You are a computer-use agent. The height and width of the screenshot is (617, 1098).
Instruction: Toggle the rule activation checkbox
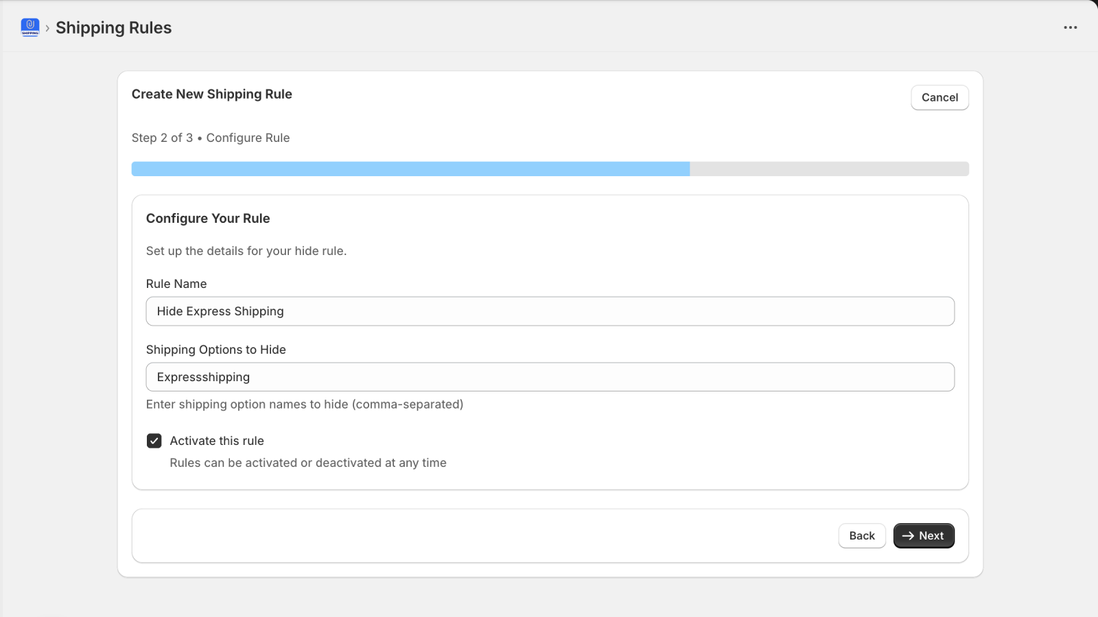[x=154, y=440]
